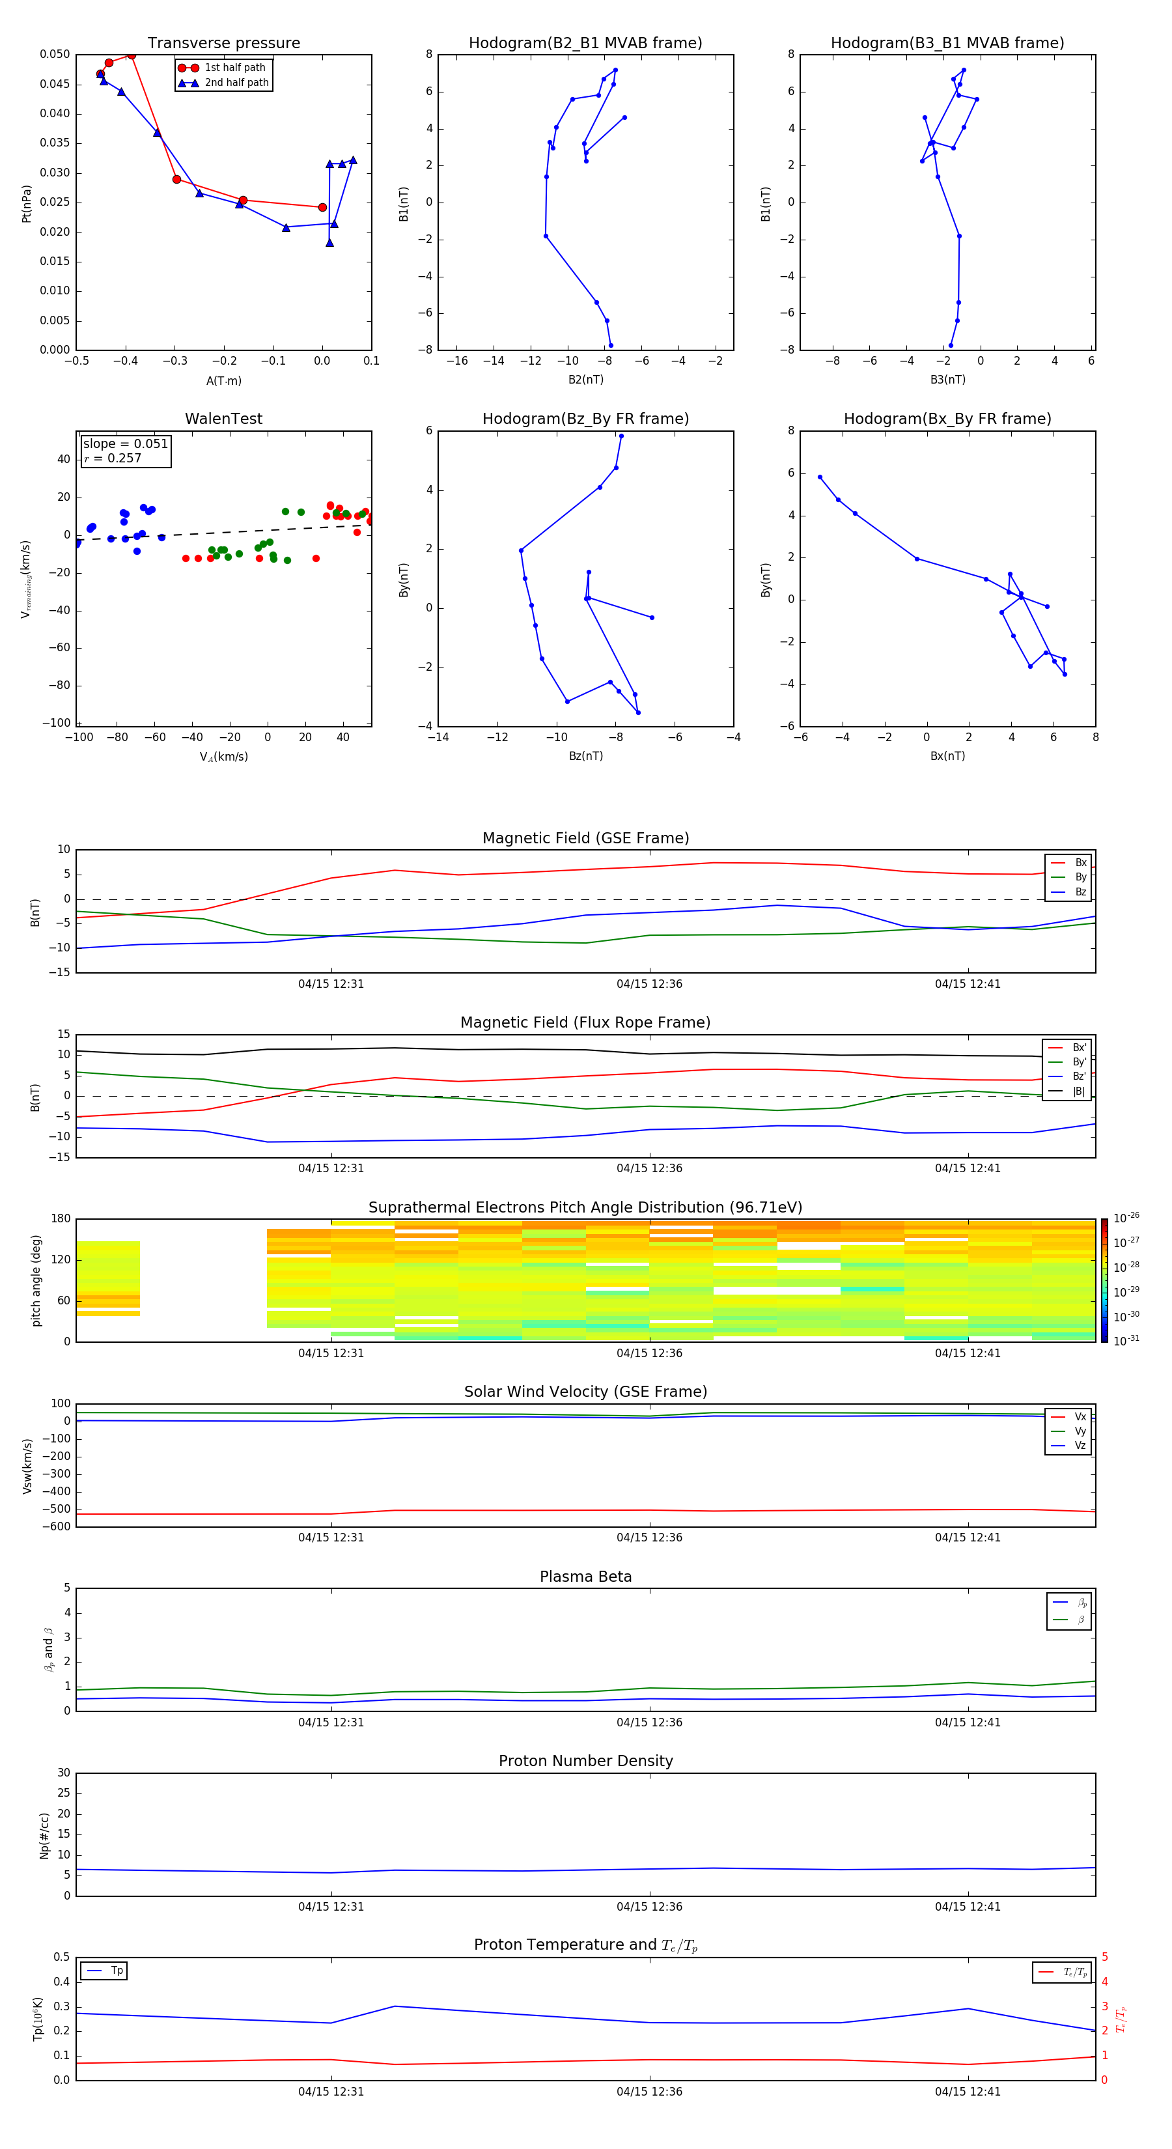
Task: Select "Bz'" in the Flux Rope legend
Action: click(1068, 1077)
